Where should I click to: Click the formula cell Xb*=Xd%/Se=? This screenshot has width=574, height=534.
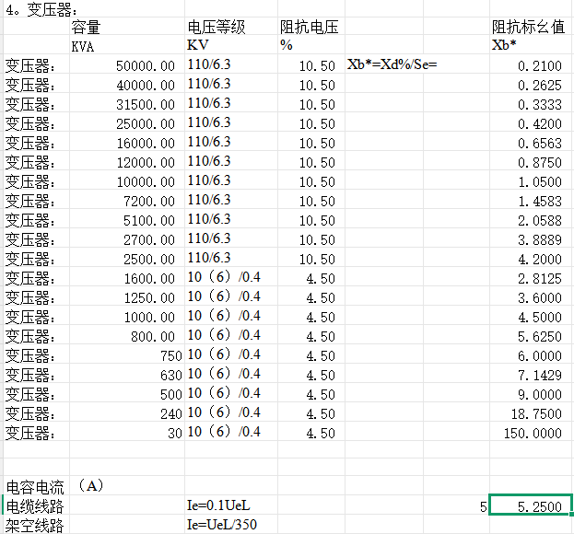click(392, 65)
